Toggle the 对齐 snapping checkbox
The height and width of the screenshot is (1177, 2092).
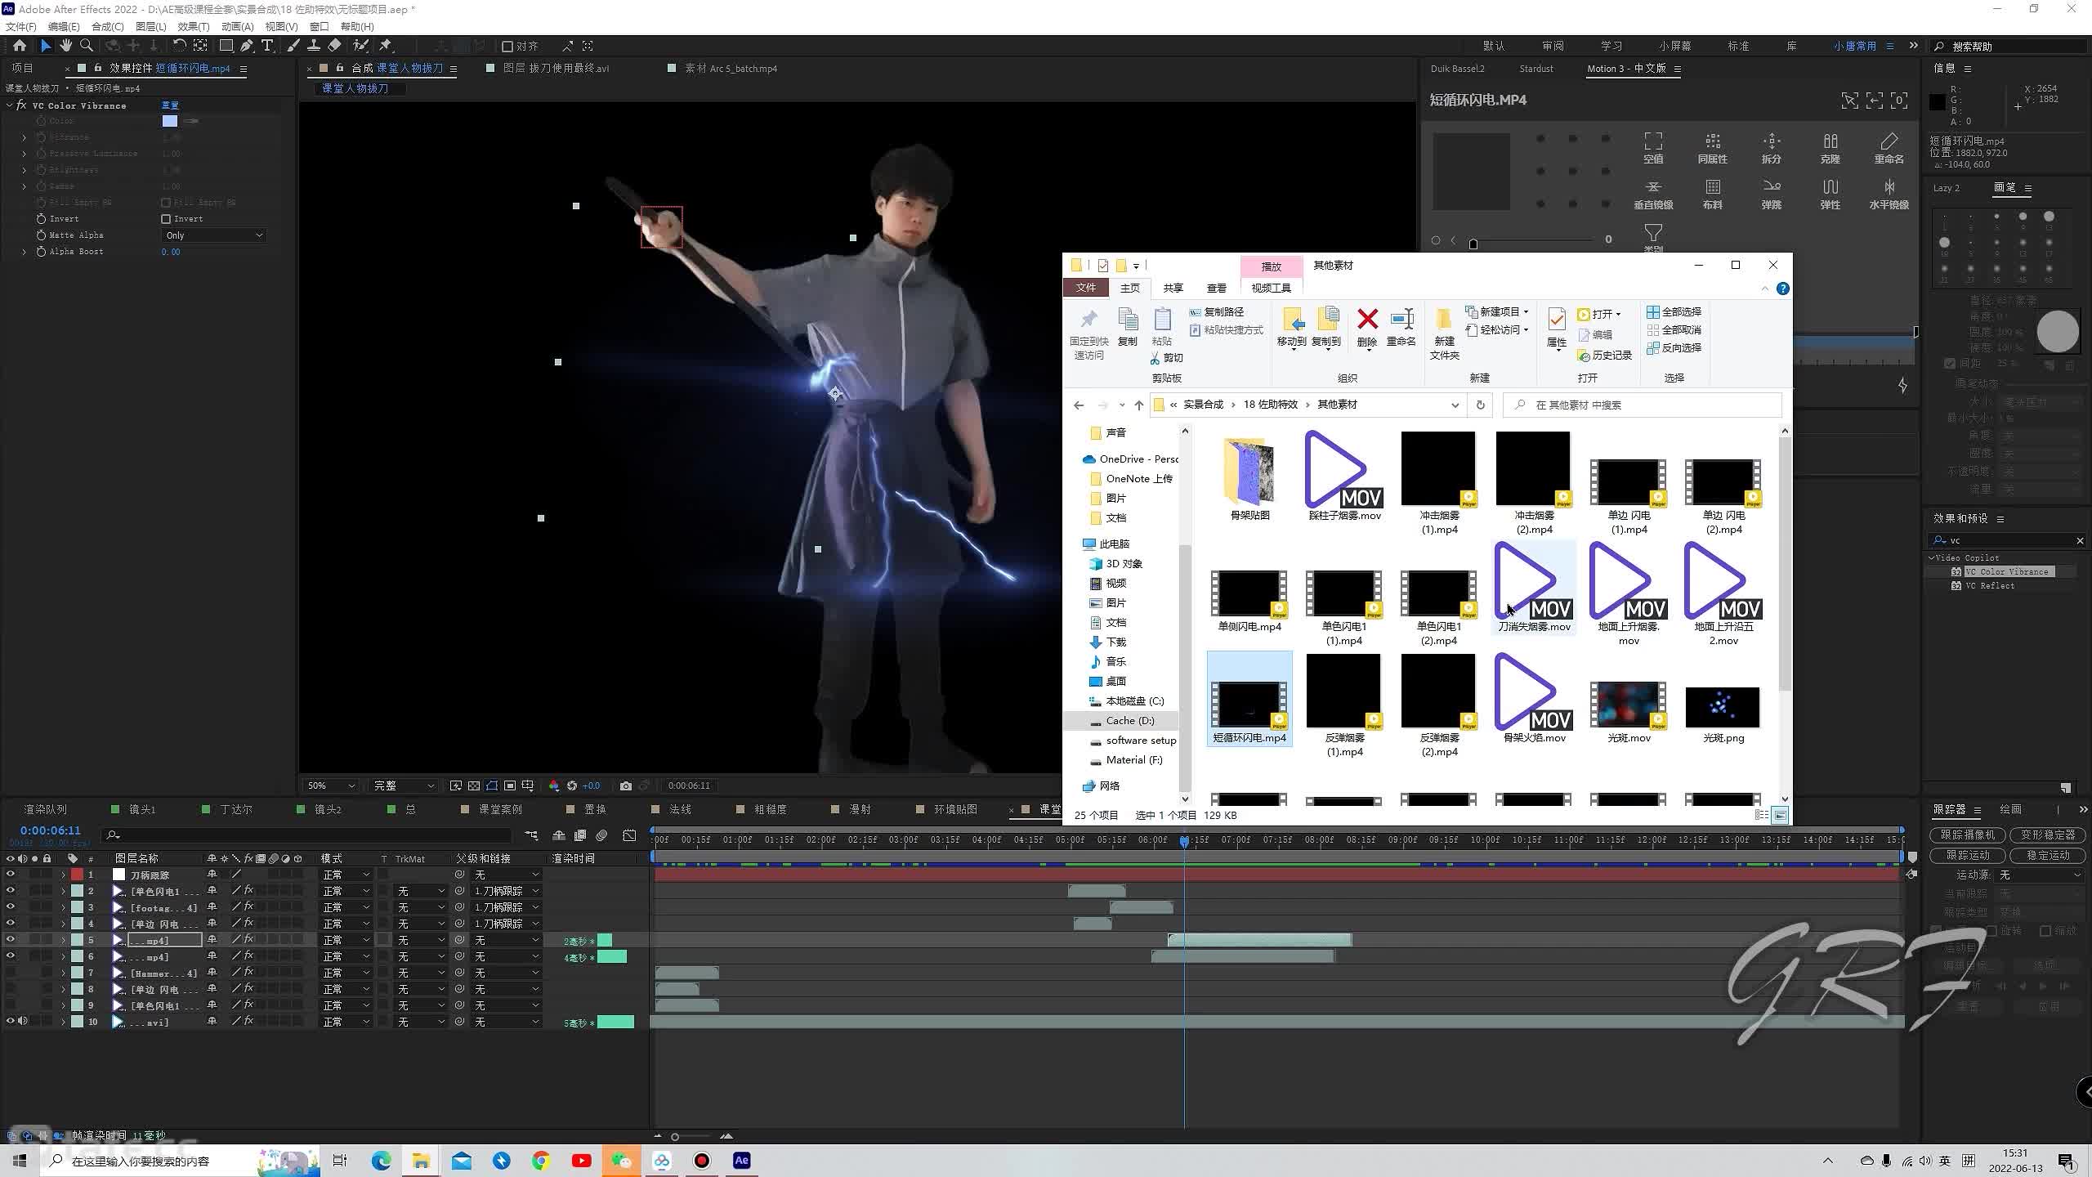[507, 47]
